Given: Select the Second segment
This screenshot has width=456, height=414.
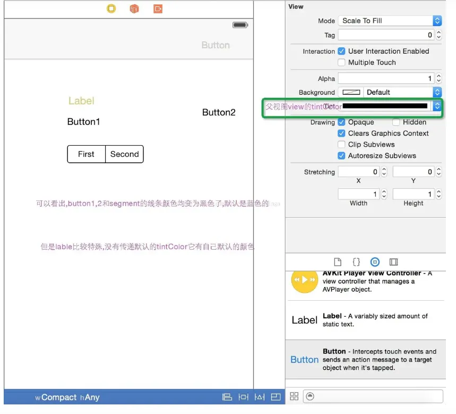Looking at the screenshot, I should [124, 154].
